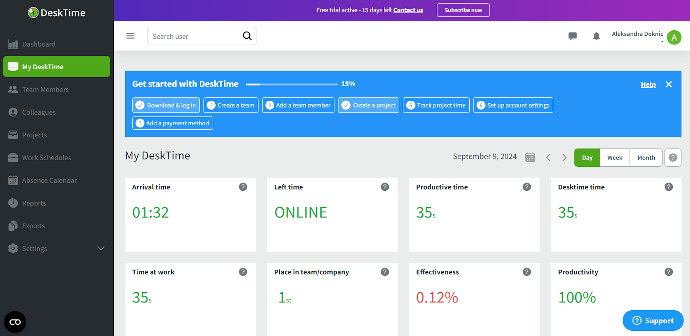
Task: Click the ONLINE status value
Action: tap(301, 212)
